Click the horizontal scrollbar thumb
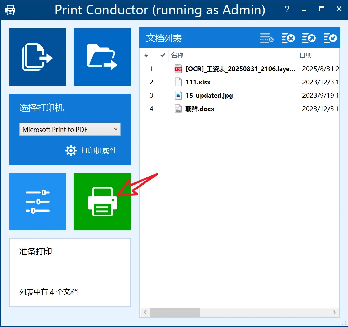 (x=175, y=312)
